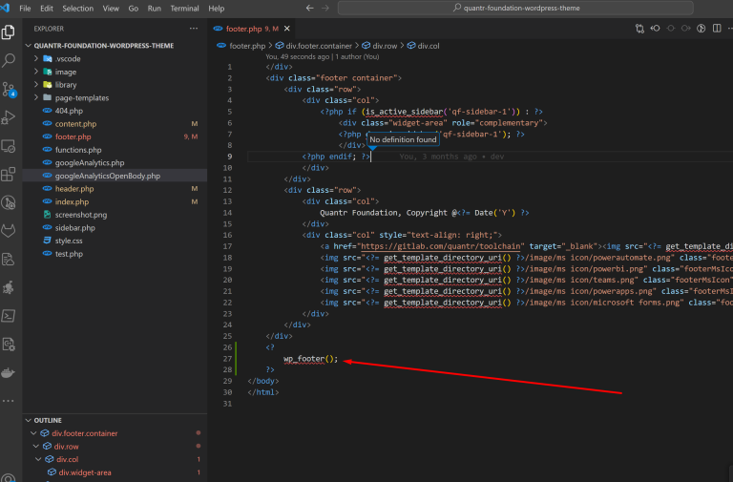
Task: Open the Terminal menu
Action: [184, 9]
